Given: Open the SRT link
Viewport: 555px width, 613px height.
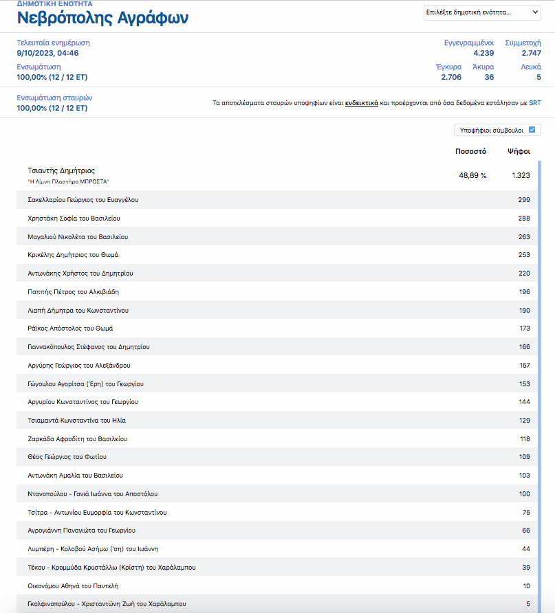Looking at the screenshot, I should [535, 103].
